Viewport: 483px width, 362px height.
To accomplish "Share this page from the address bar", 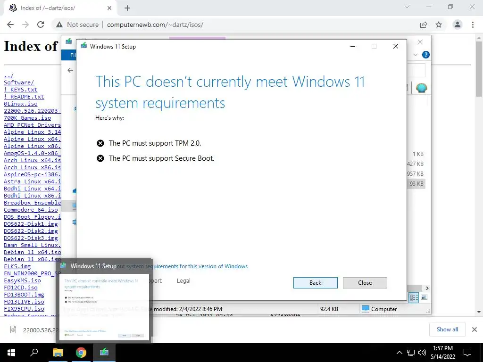I will click(x=424, y=25).
